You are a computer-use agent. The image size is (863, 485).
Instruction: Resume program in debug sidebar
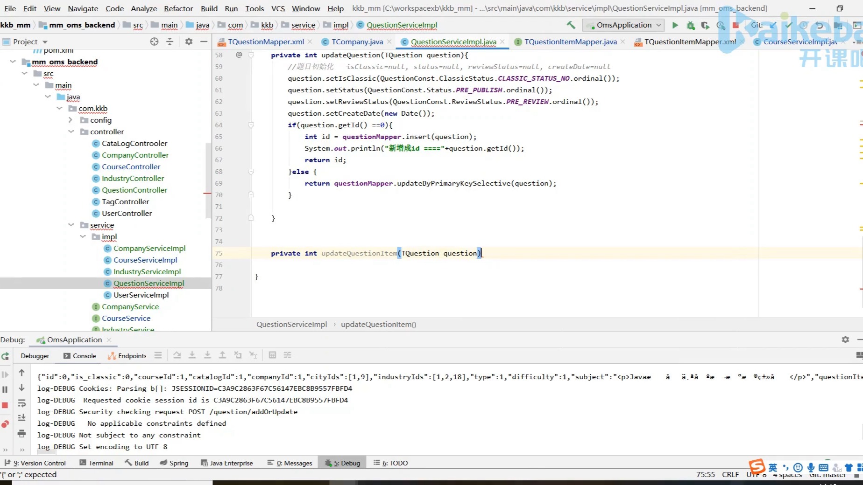click(5, 374)
